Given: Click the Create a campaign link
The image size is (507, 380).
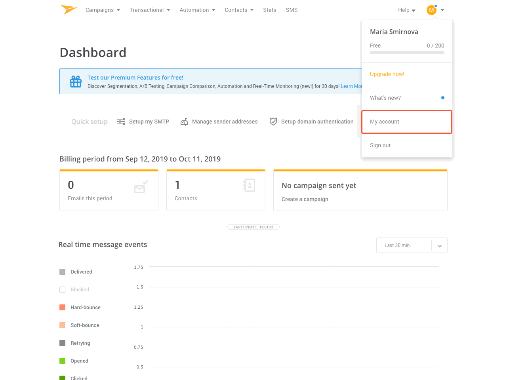Looking at the screenshot, I should tap(305, 199).
